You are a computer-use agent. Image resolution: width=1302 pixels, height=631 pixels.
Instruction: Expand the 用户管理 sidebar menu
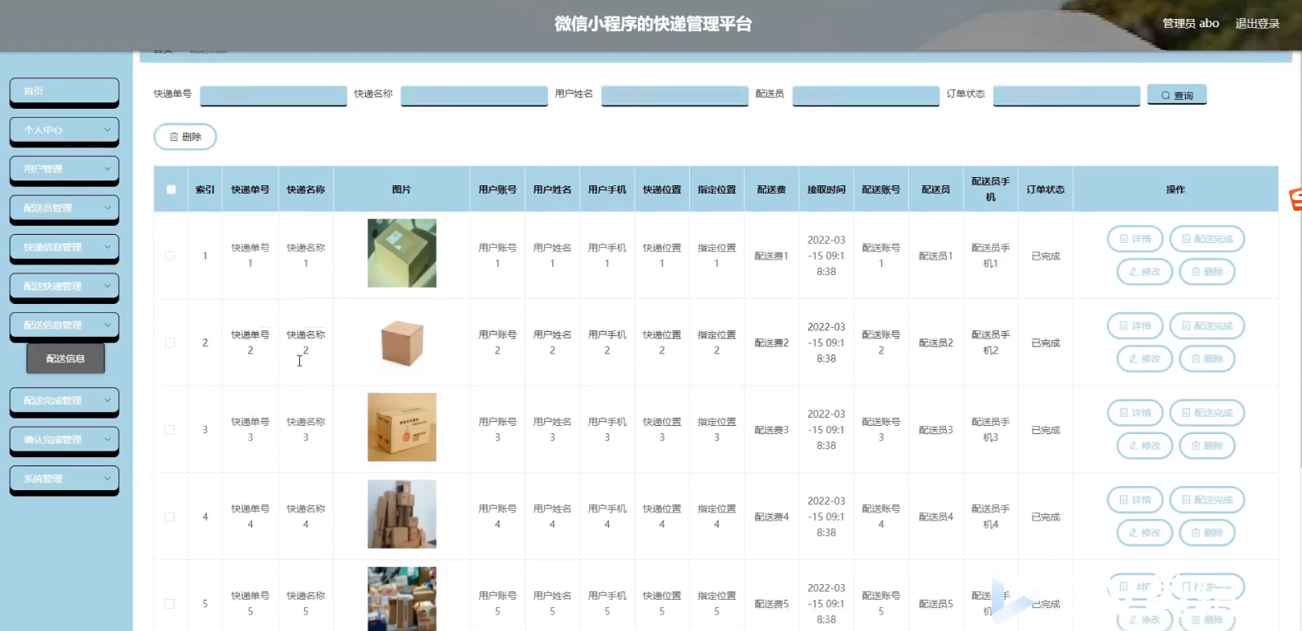(x=64, y=169)
